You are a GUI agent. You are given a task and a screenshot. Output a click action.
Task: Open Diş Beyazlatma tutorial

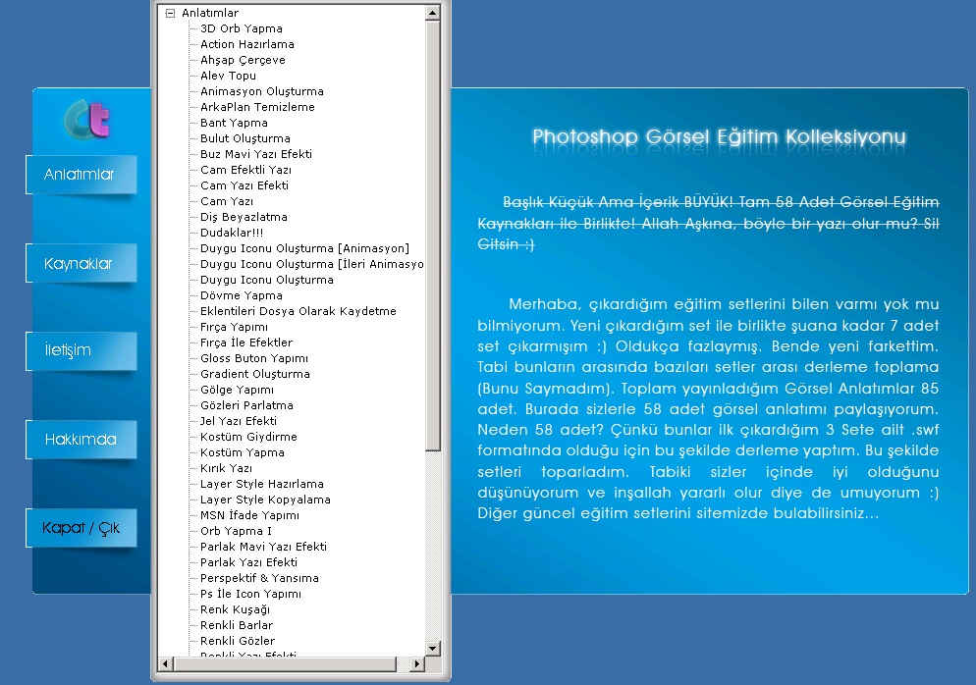[244, 217]
